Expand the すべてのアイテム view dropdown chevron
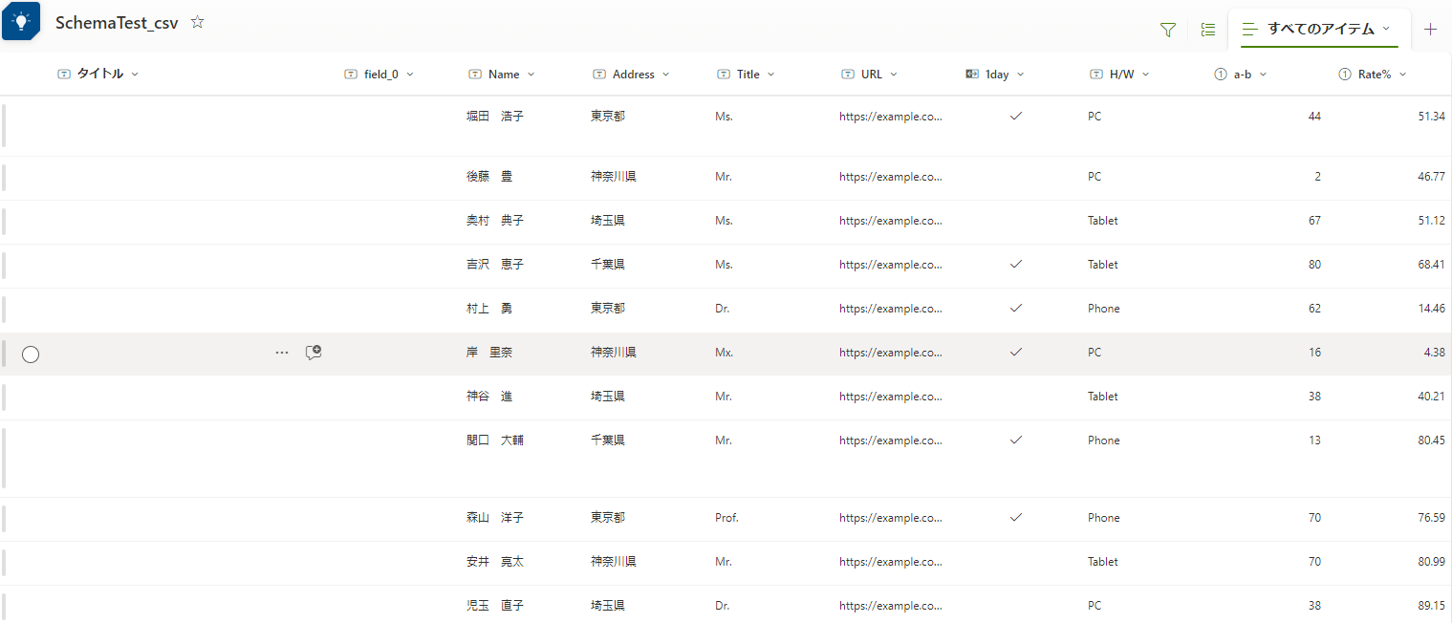This screenshot has width=1452, height=623. (1386, 29)
